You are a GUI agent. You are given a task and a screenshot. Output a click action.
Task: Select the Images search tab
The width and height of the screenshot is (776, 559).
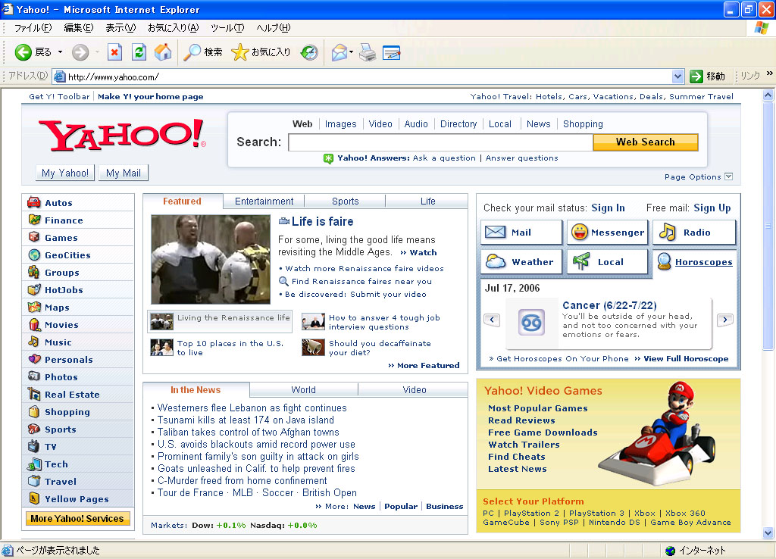[340, 124]
